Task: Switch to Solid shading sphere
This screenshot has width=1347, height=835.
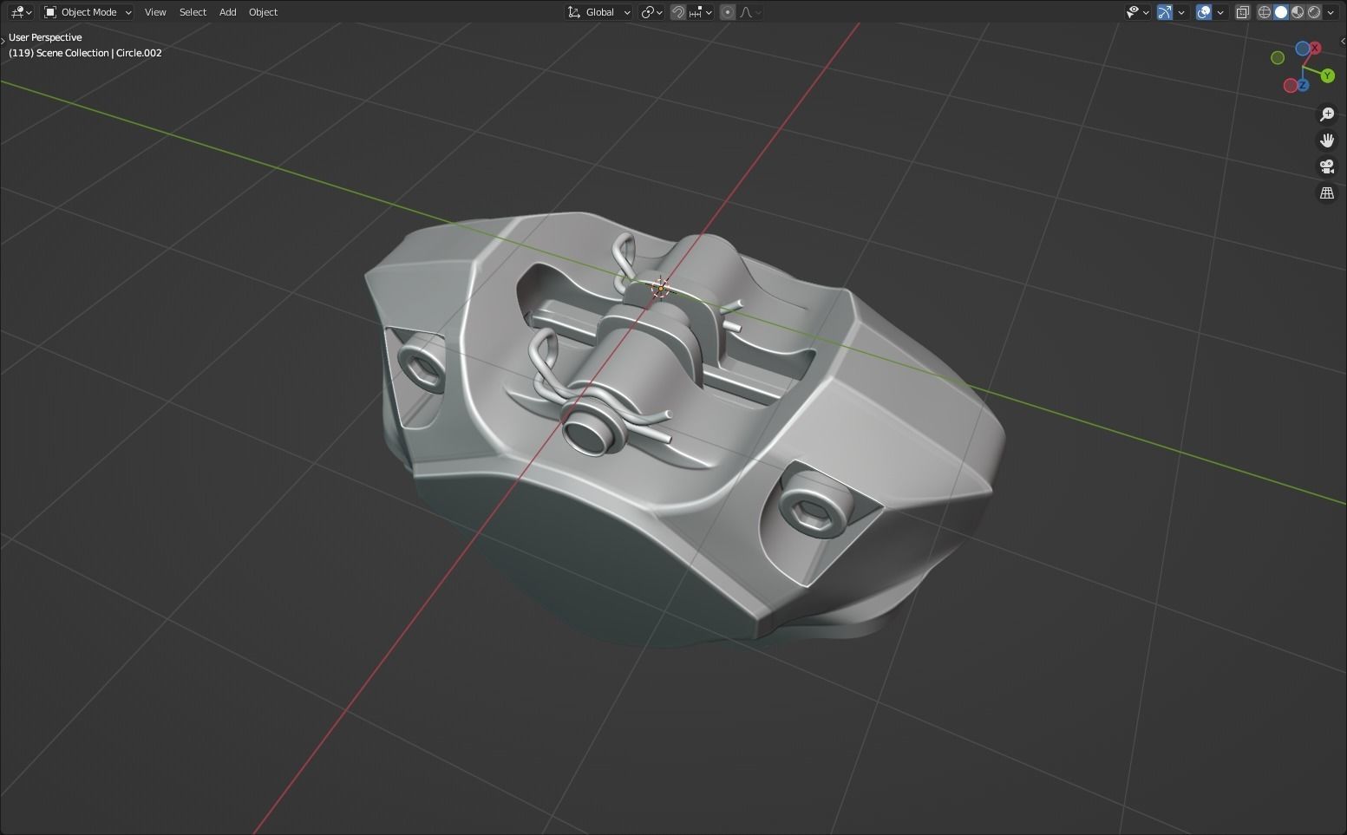Action: point(1281,12)
